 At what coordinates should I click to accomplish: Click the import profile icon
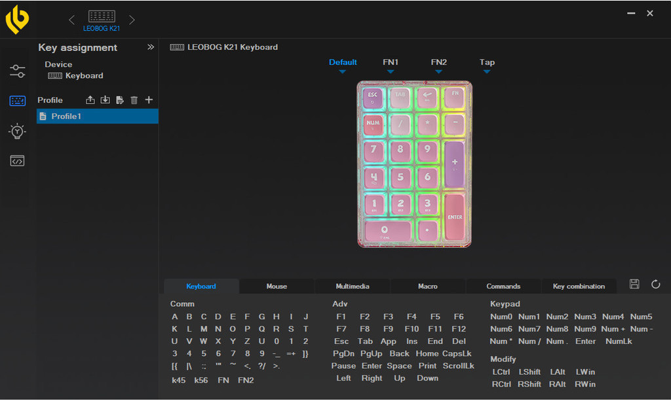(105, 100)
